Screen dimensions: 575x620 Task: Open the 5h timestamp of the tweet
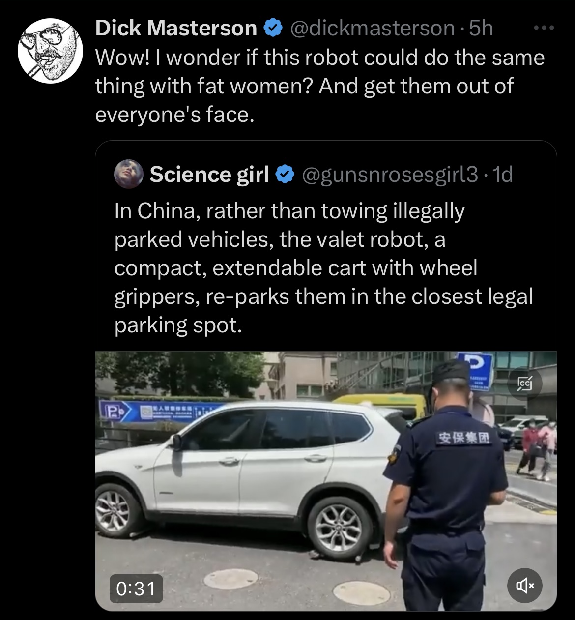(x=481, y=28)
